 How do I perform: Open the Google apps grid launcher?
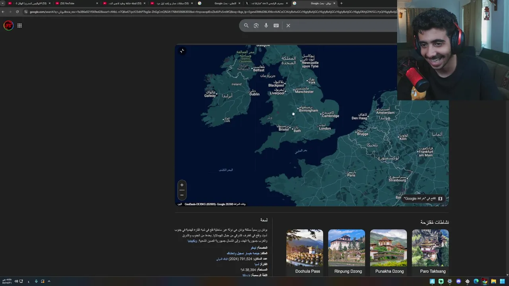coord(19,25)
